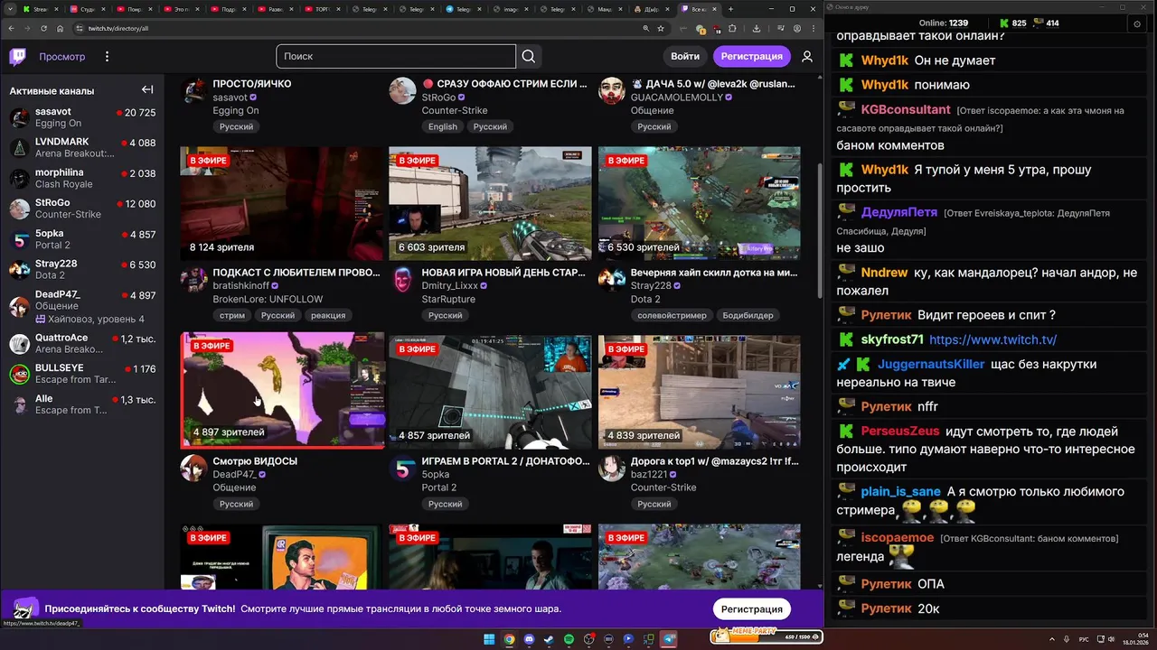1157x650 pixels.
Task: Click the реакция tag under bratishkinoff
Action: (328, 315)
